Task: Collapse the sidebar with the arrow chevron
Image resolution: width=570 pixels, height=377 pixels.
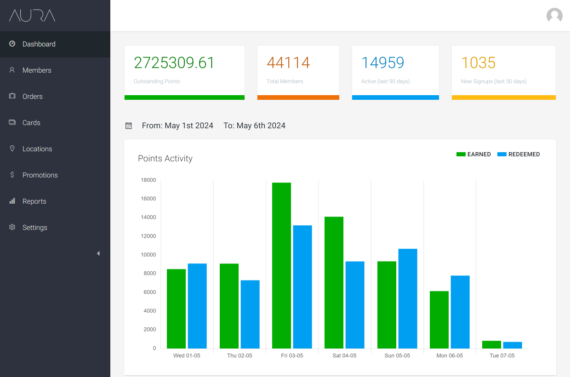Action: point(98,253)
